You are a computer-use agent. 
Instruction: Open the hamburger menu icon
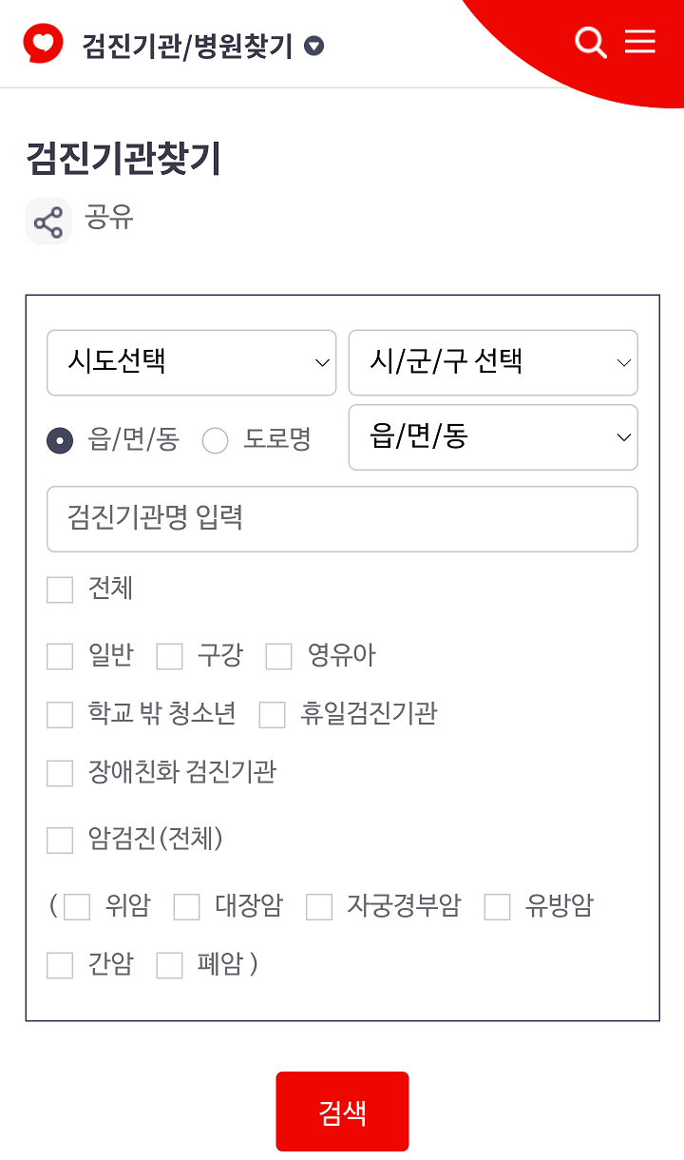[640, 42]
